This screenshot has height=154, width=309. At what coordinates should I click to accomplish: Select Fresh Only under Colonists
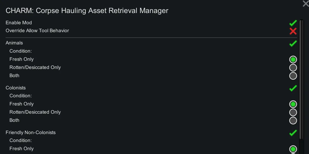293,104
